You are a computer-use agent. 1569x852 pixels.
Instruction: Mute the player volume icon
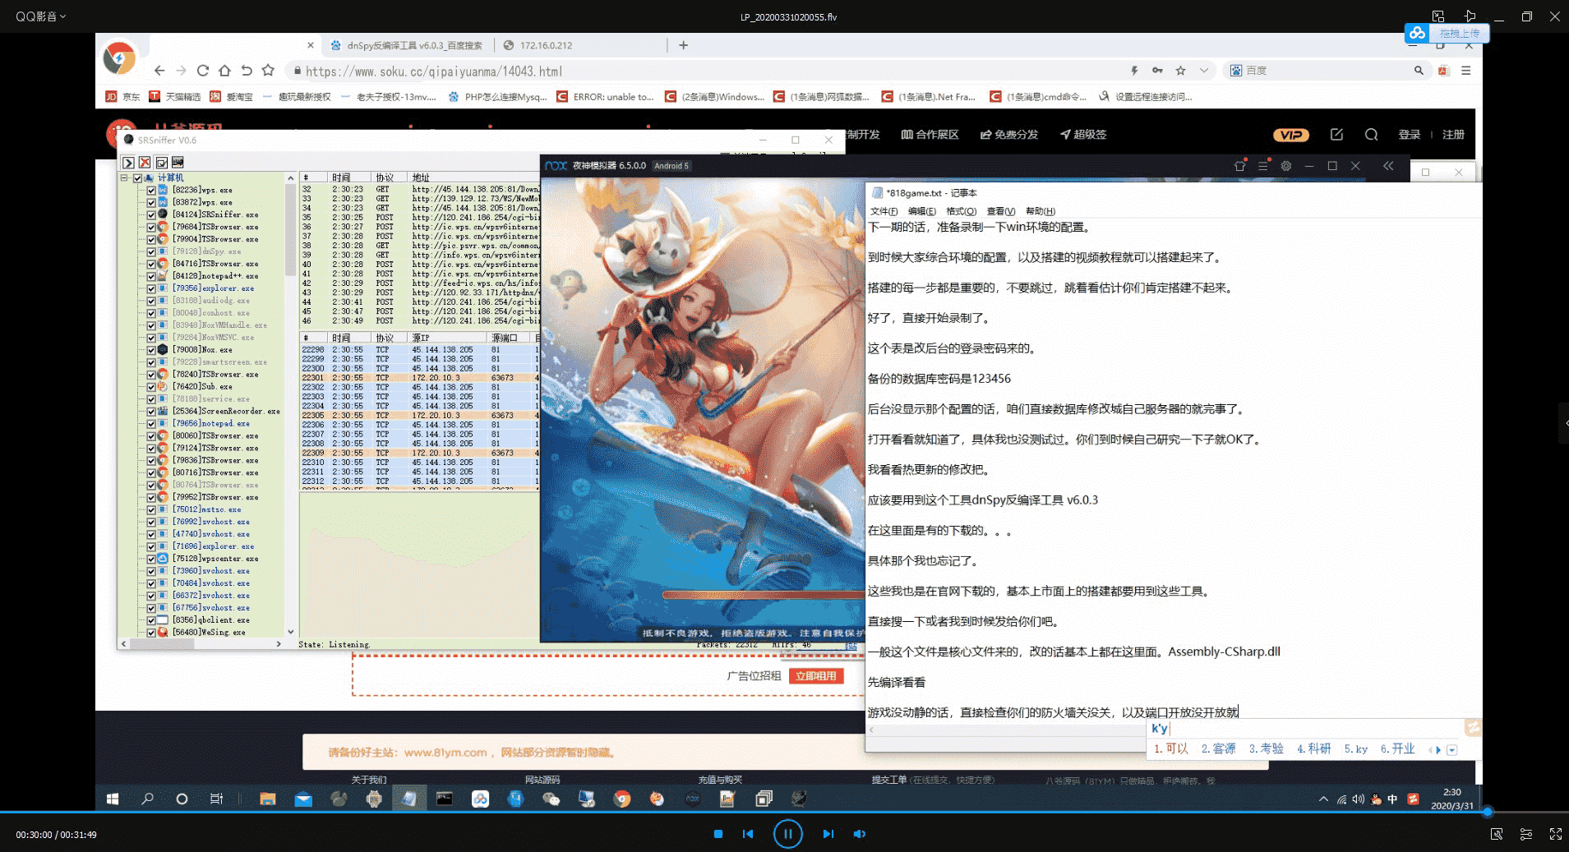pos(860,834)
